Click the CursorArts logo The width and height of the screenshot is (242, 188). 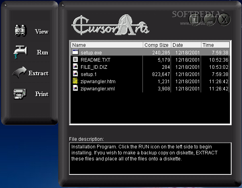[110, 25]
